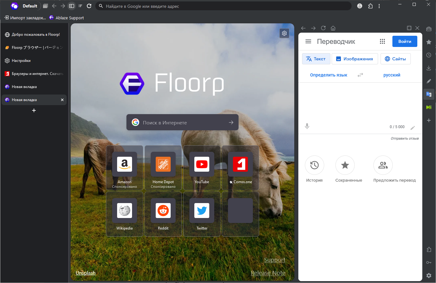The width and height of the screenshot is (436, 283).
Task: Click the address bar search field
Action: 223,6
